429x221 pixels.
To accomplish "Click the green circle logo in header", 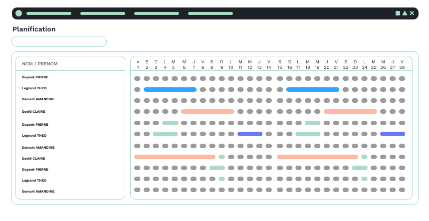I will tap(18, 13).
